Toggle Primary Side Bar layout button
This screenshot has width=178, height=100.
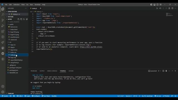151,4
